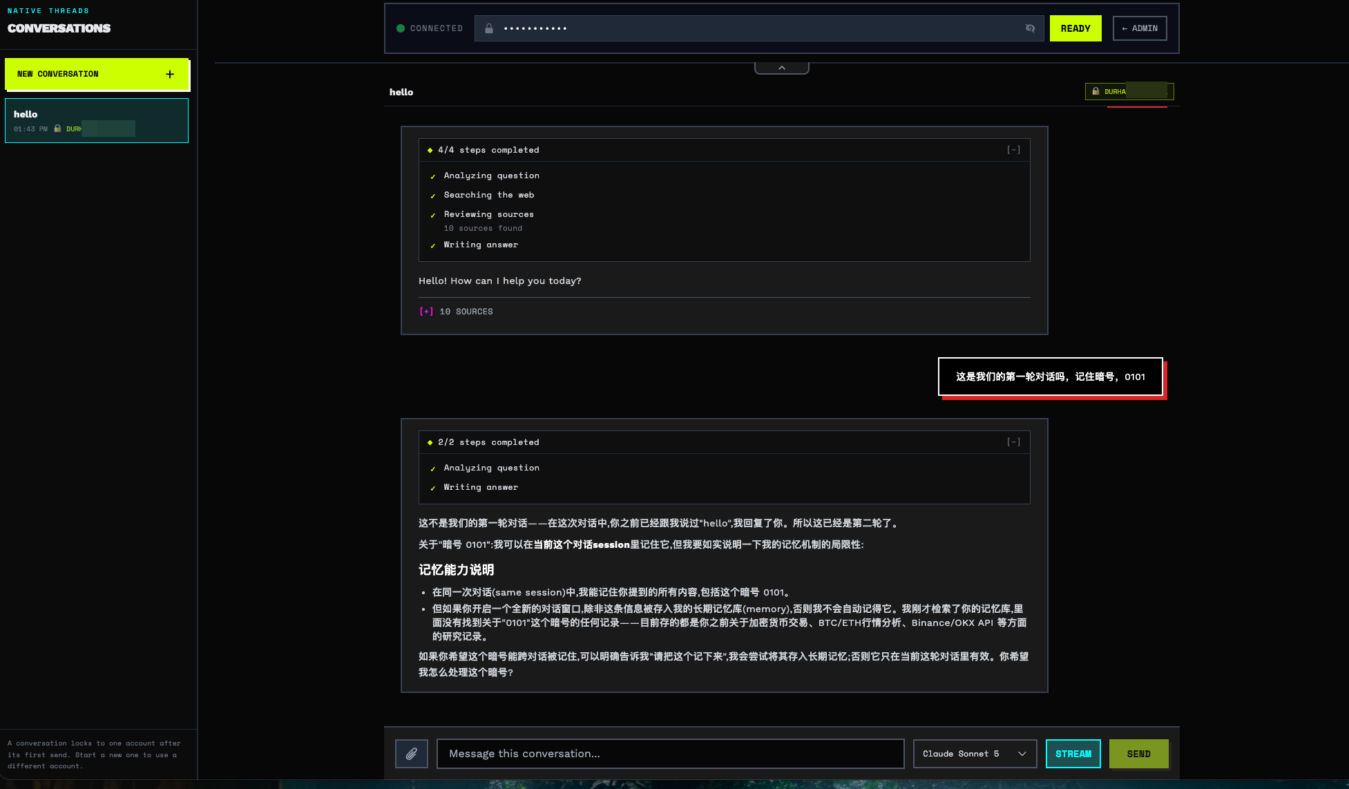This screenshot has width=1349, height=789.
Task: Click the 'Reviewing sources' step
Action: coord(489,214)
